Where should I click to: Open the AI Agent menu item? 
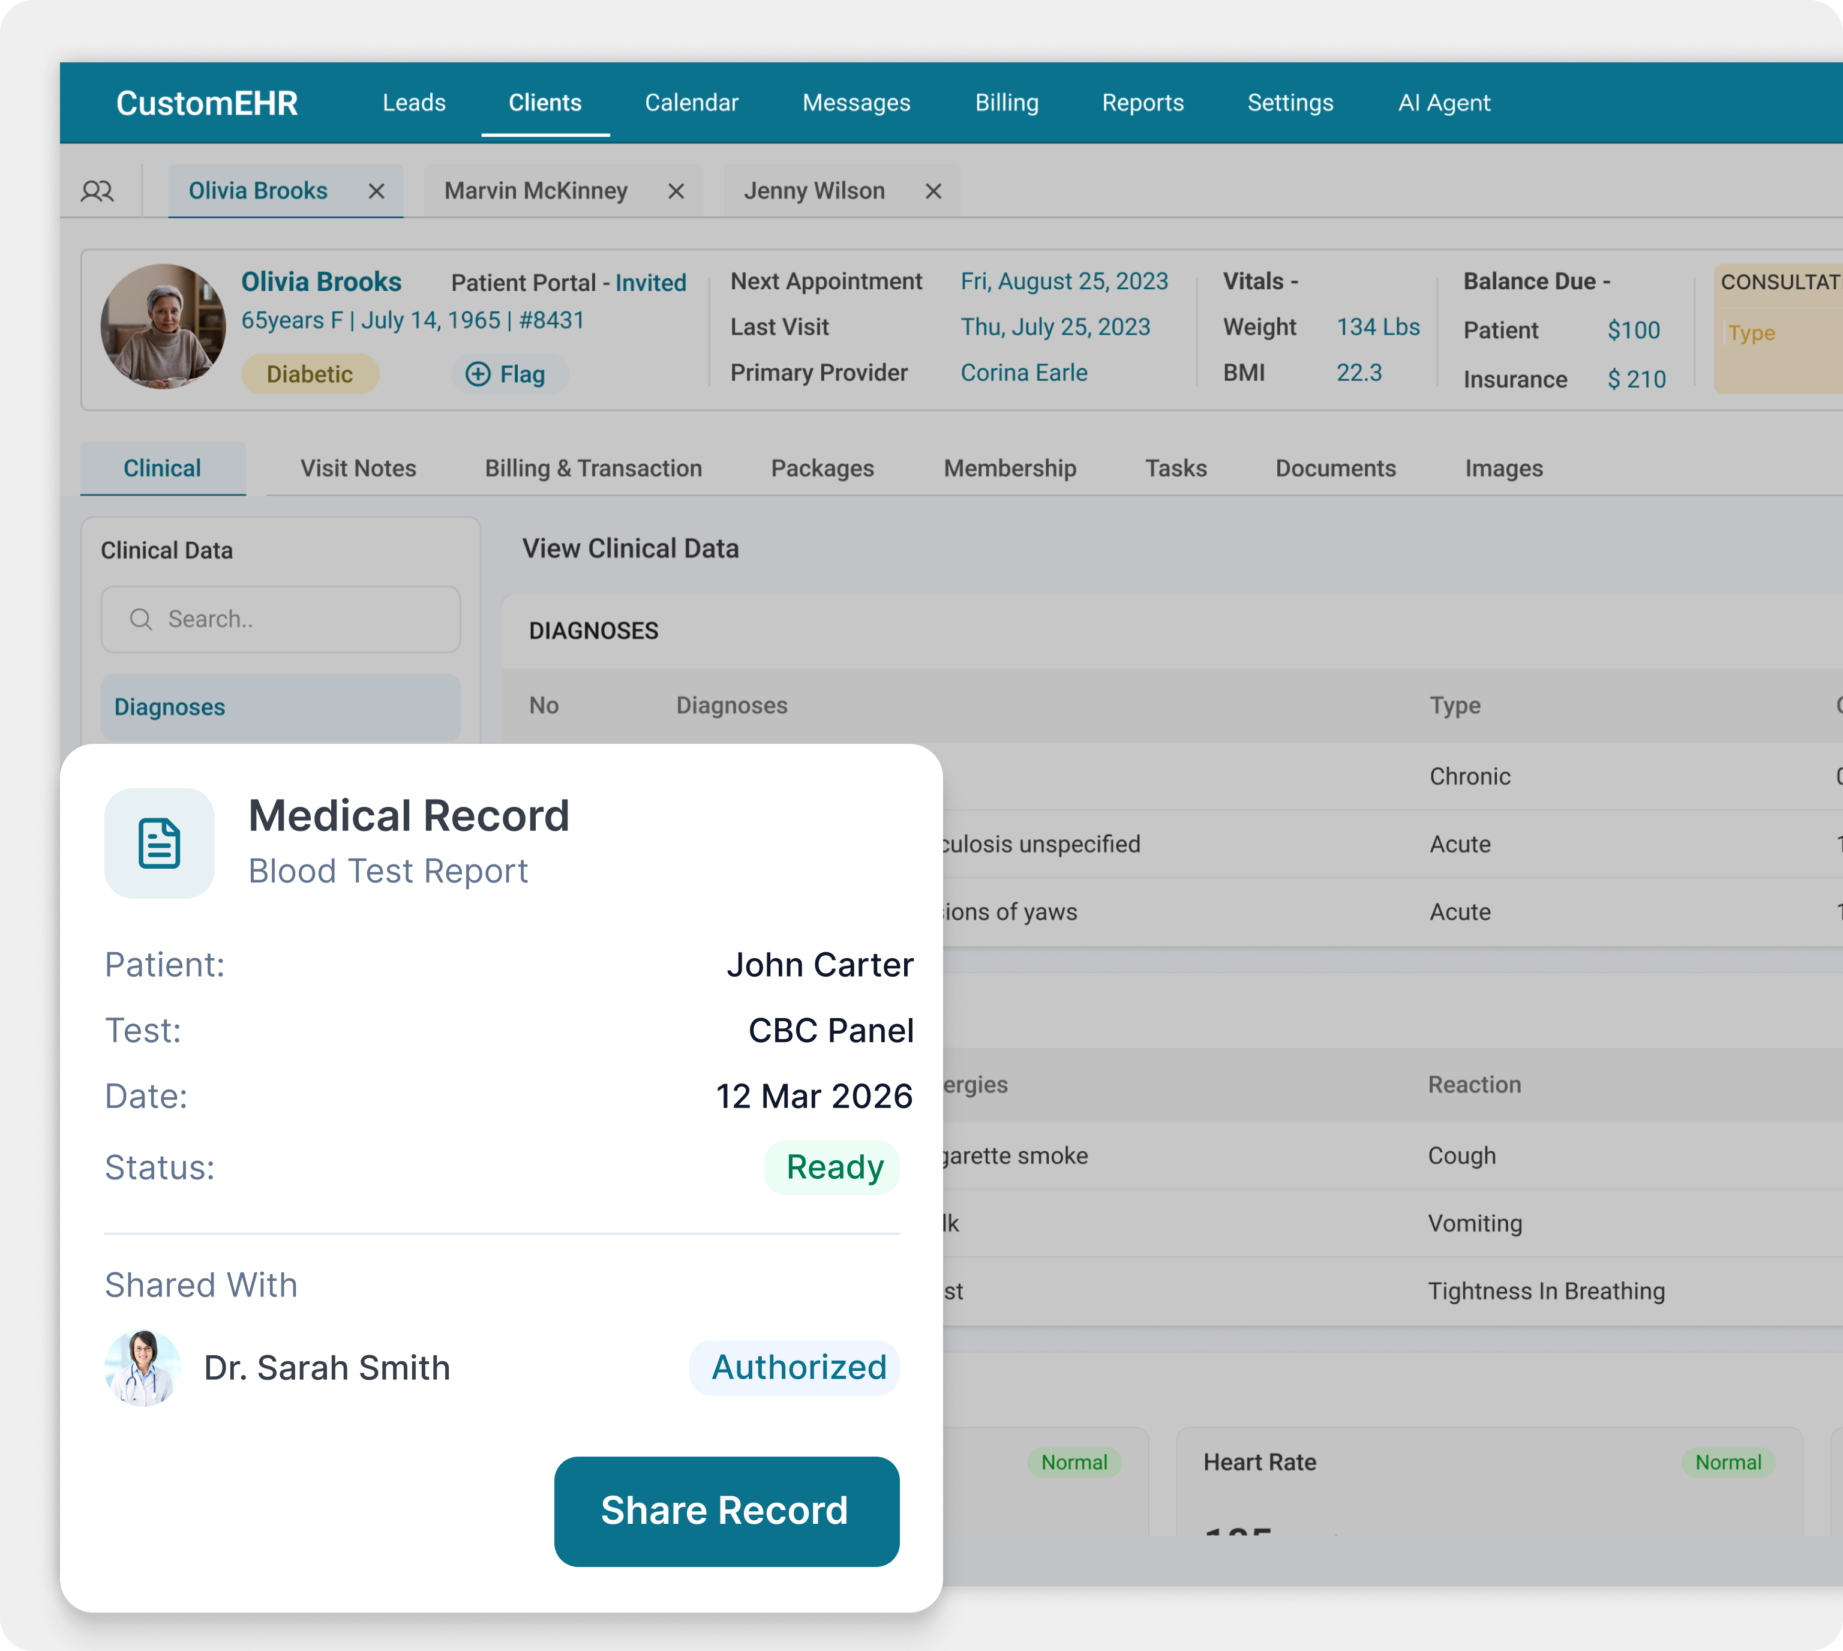coord(1444,103)
